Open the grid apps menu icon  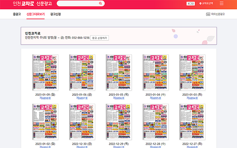pos(221,3)
